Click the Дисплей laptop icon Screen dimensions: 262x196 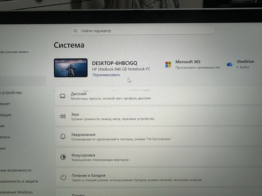(63, 96)
